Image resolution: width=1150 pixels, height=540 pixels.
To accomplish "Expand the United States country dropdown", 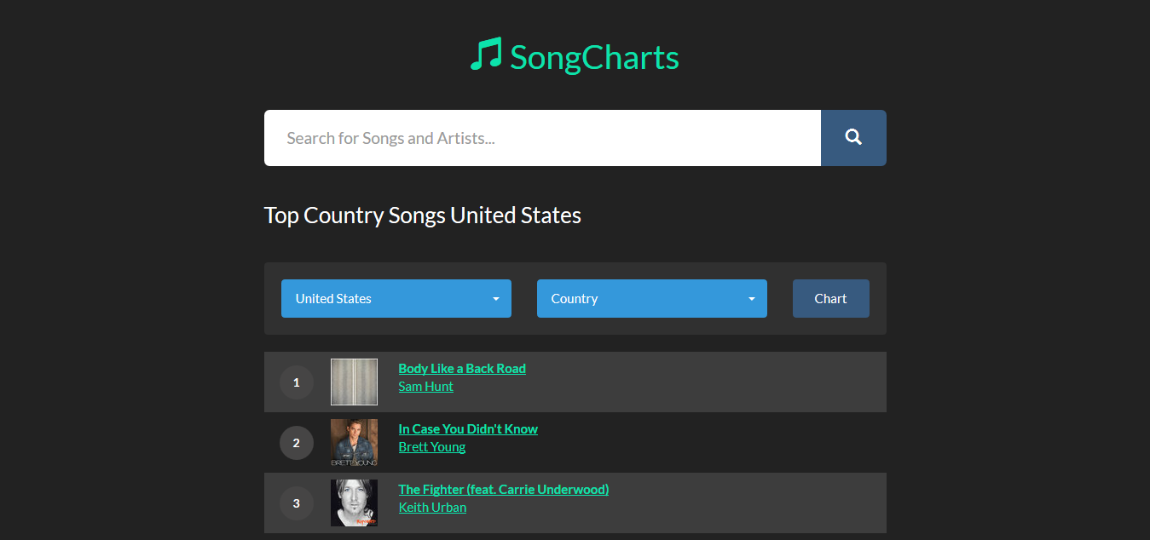I will coord(396,298).
